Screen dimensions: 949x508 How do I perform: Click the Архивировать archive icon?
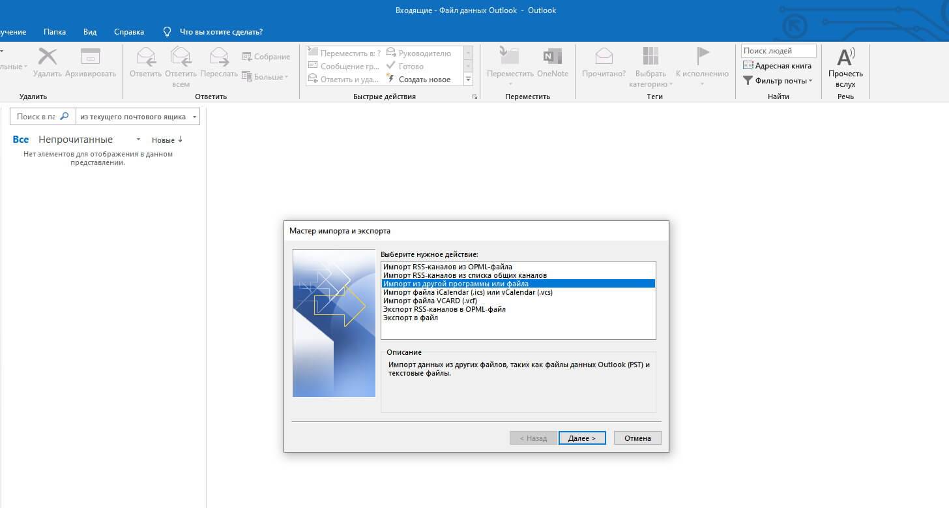(x=90, y=57)
